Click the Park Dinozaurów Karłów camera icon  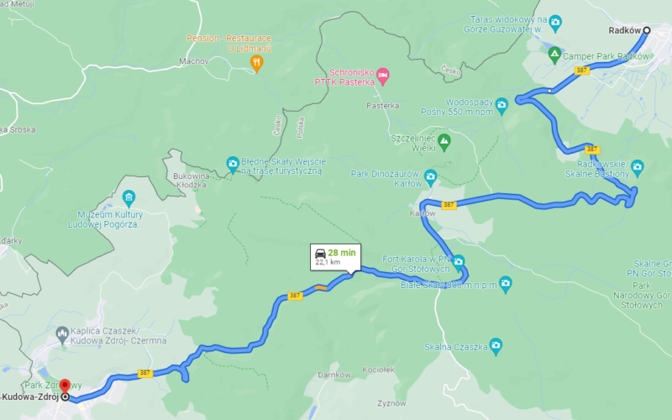pos(431,177)
